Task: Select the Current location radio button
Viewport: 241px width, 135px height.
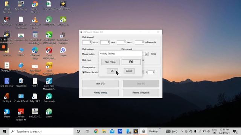Action: coord(84,72)
